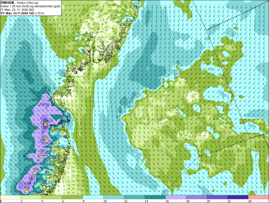Click the 27 gust label below the 25 label

click(x=26, y=190)
